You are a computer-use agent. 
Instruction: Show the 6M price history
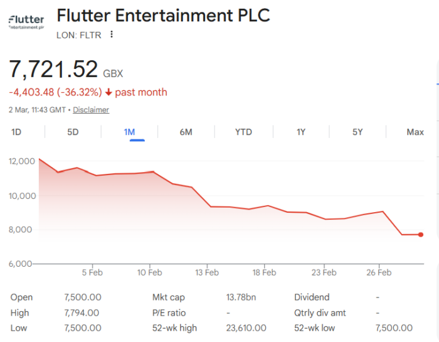pos(186,132)
